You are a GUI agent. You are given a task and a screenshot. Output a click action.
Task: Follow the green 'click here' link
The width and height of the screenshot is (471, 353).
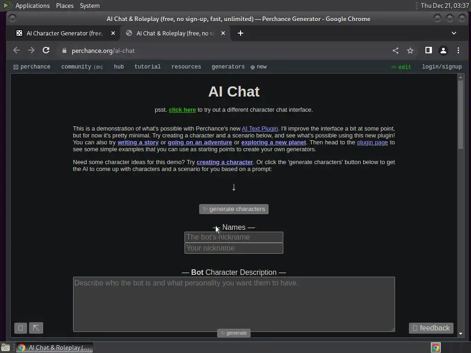click(x=182, y=110)
